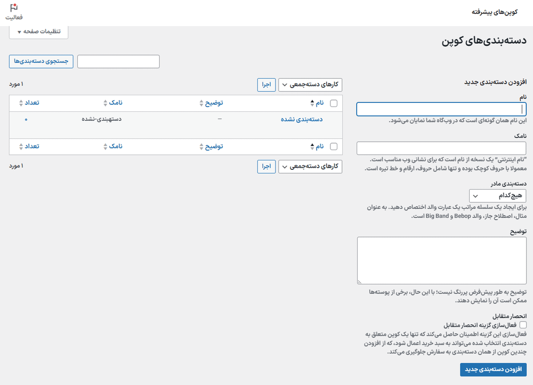Open the فعالیت (Activity) flag icon
This screenshot has height=385, width=533.
pyautogui.click(x=14, y=9)
